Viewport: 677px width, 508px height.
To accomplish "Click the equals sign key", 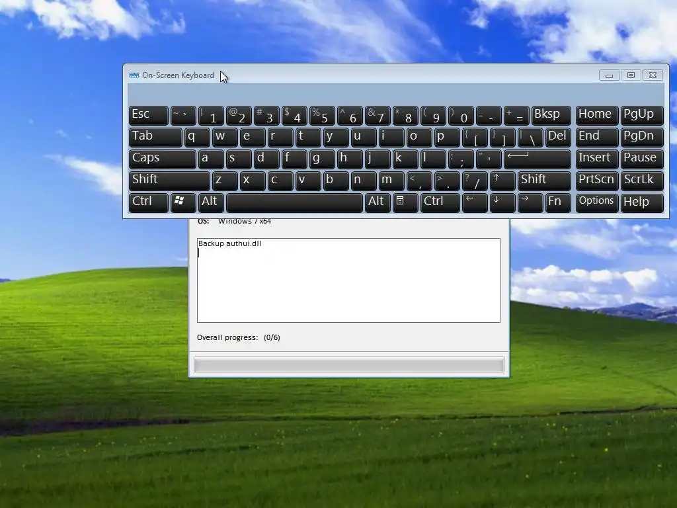I will (516, 115).
